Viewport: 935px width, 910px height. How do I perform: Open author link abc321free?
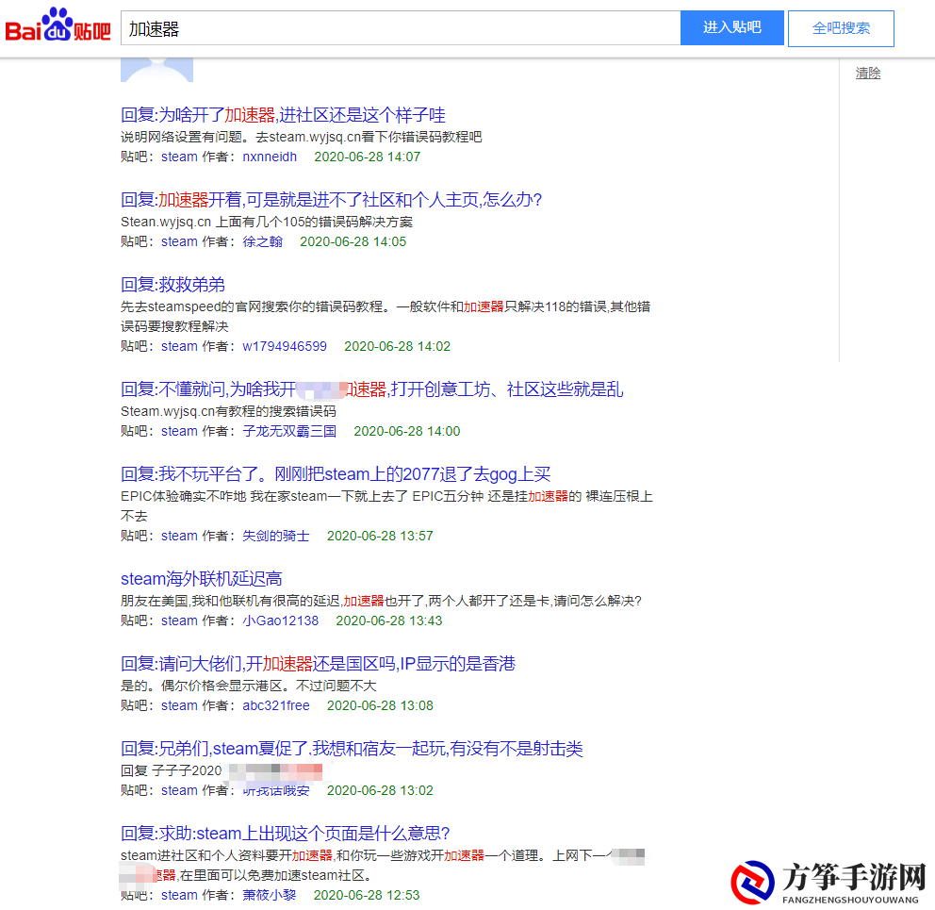[x=275, y=705]
